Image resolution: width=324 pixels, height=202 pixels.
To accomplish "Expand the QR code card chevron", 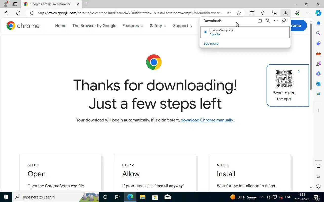I will 299,71.
